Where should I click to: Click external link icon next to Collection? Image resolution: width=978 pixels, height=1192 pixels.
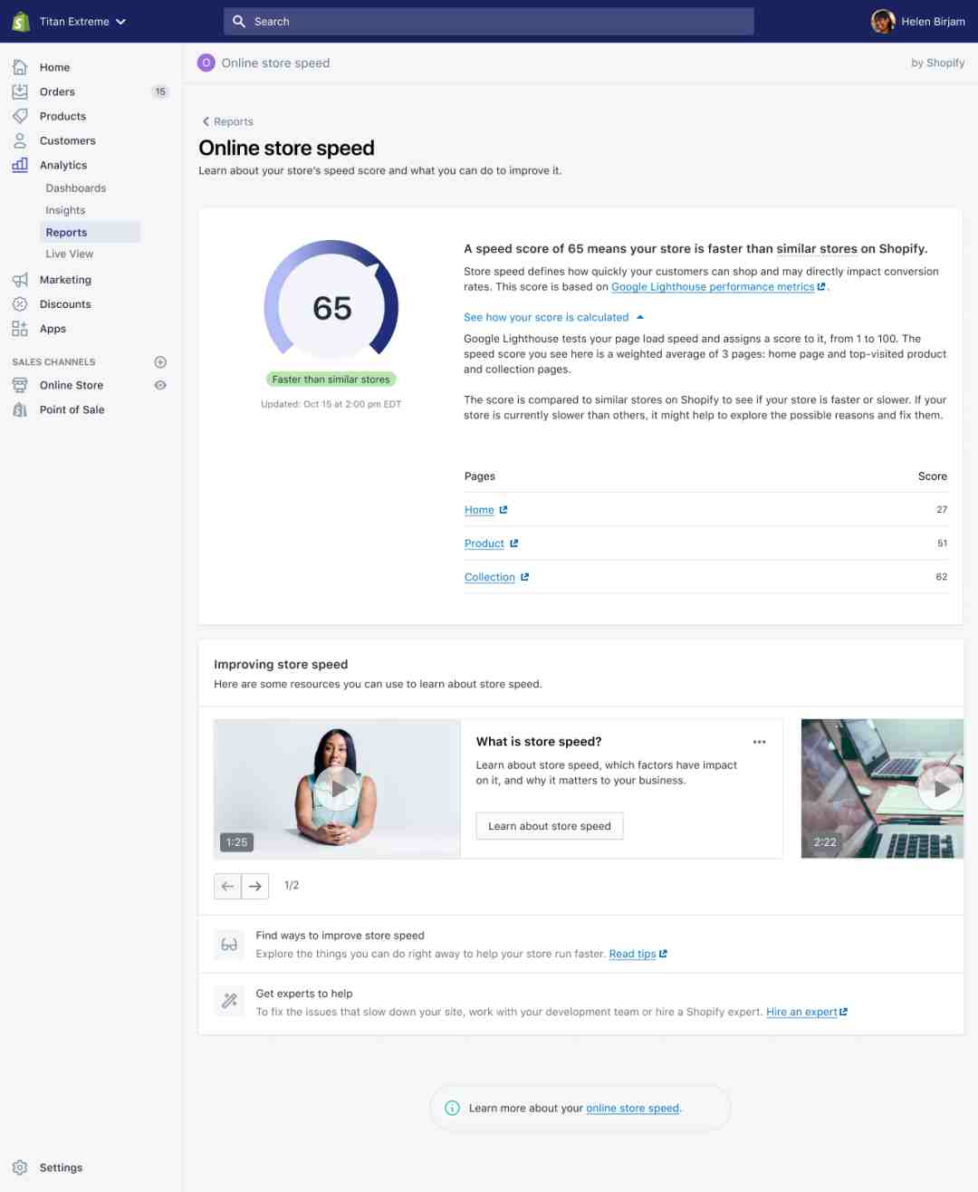point(525,577)
